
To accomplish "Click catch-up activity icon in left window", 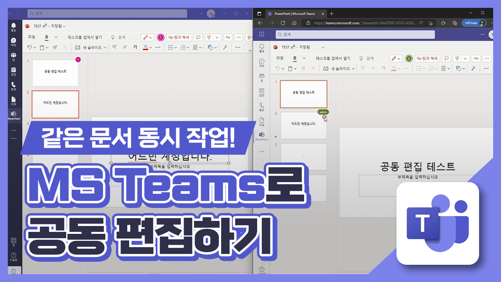I will tap(228, 37).
